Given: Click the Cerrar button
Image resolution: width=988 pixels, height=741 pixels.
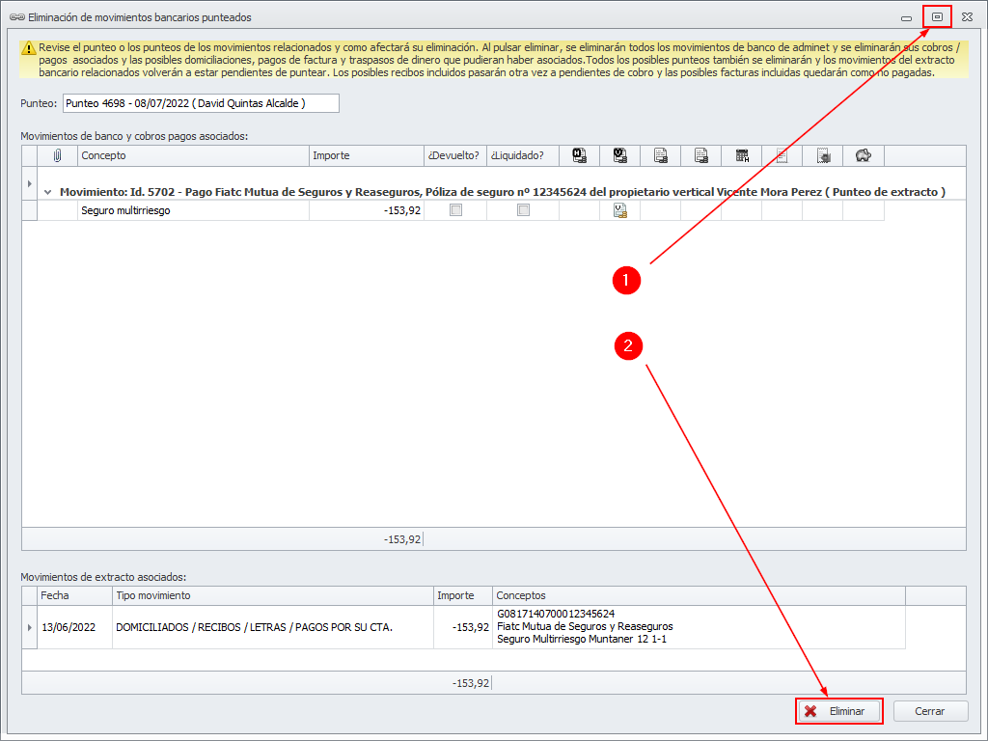Looking at the screenshot, I should point(930,711).
